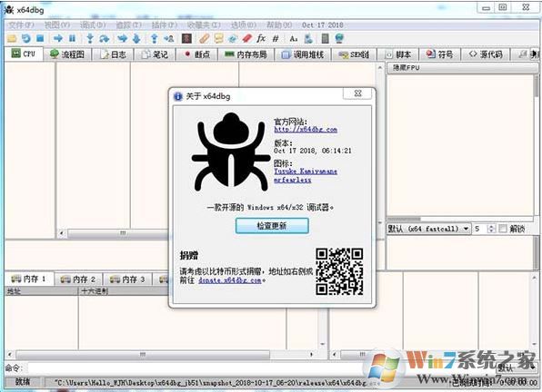The width and height of the screenshot is (542, 392).
Task: Open the Patches bandage toolbar icon
Action: click(204, 39)
